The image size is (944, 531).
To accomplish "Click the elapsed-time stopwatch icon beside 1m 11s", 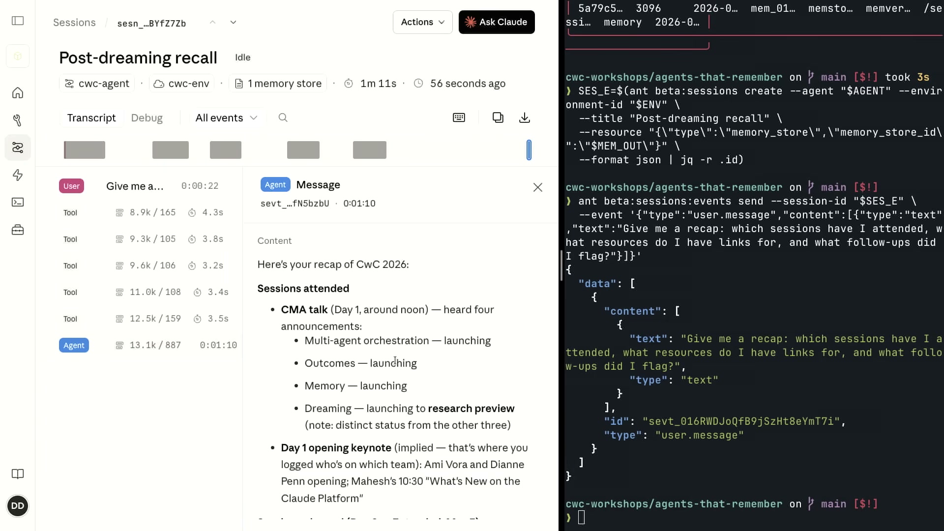I will coord(349,84).
